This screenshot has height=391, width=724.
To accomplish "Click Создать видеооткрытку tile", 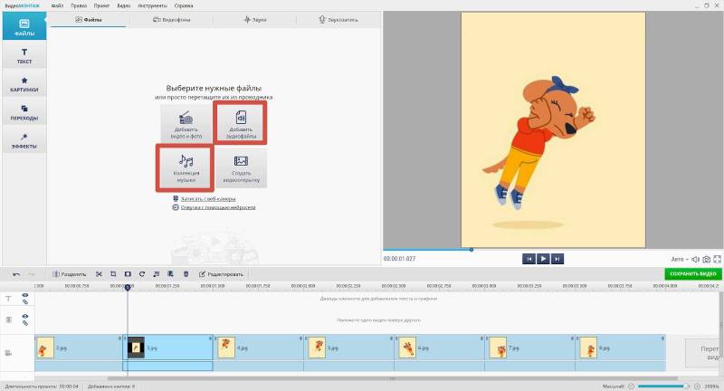I will tap(241, 167).
